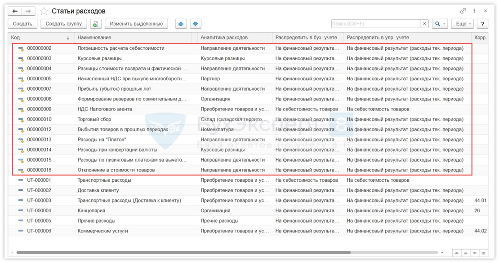Select Коммерческие услуги row
This screenshot has width=499, height=263.
[248, 231]
